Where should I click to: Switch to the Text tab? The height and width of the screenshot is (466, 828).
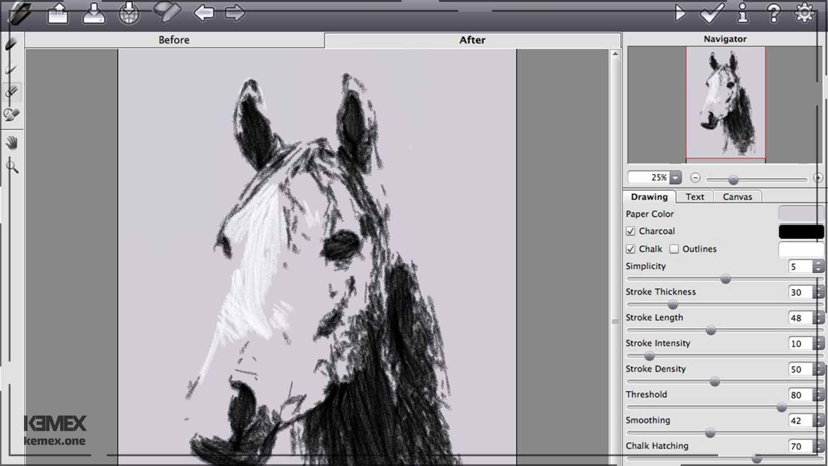[695, 196]
